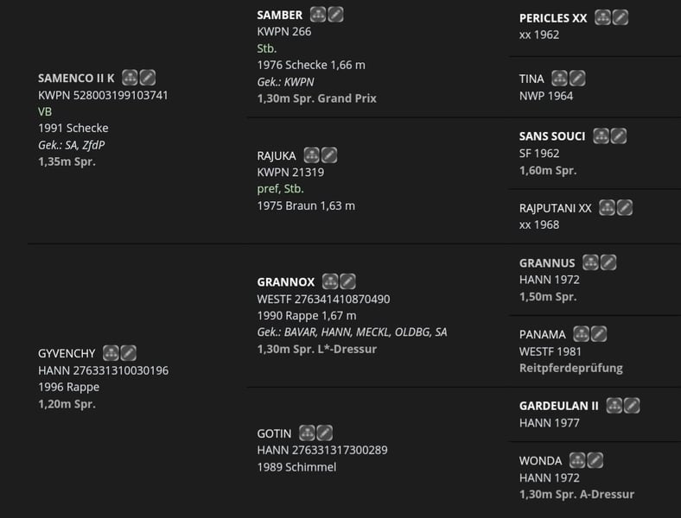
Task: Click edit pencil beside RAJPUTANI XX
Action: point(625,208)
